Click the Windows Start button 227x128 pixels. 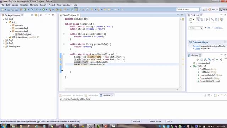(x=4, y=126)
